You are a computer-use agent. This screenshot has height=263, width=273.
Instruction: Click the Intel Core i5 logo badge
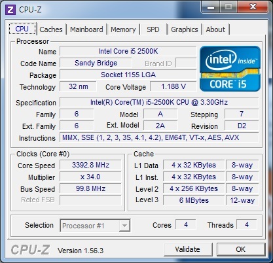[x=230, y=69]
